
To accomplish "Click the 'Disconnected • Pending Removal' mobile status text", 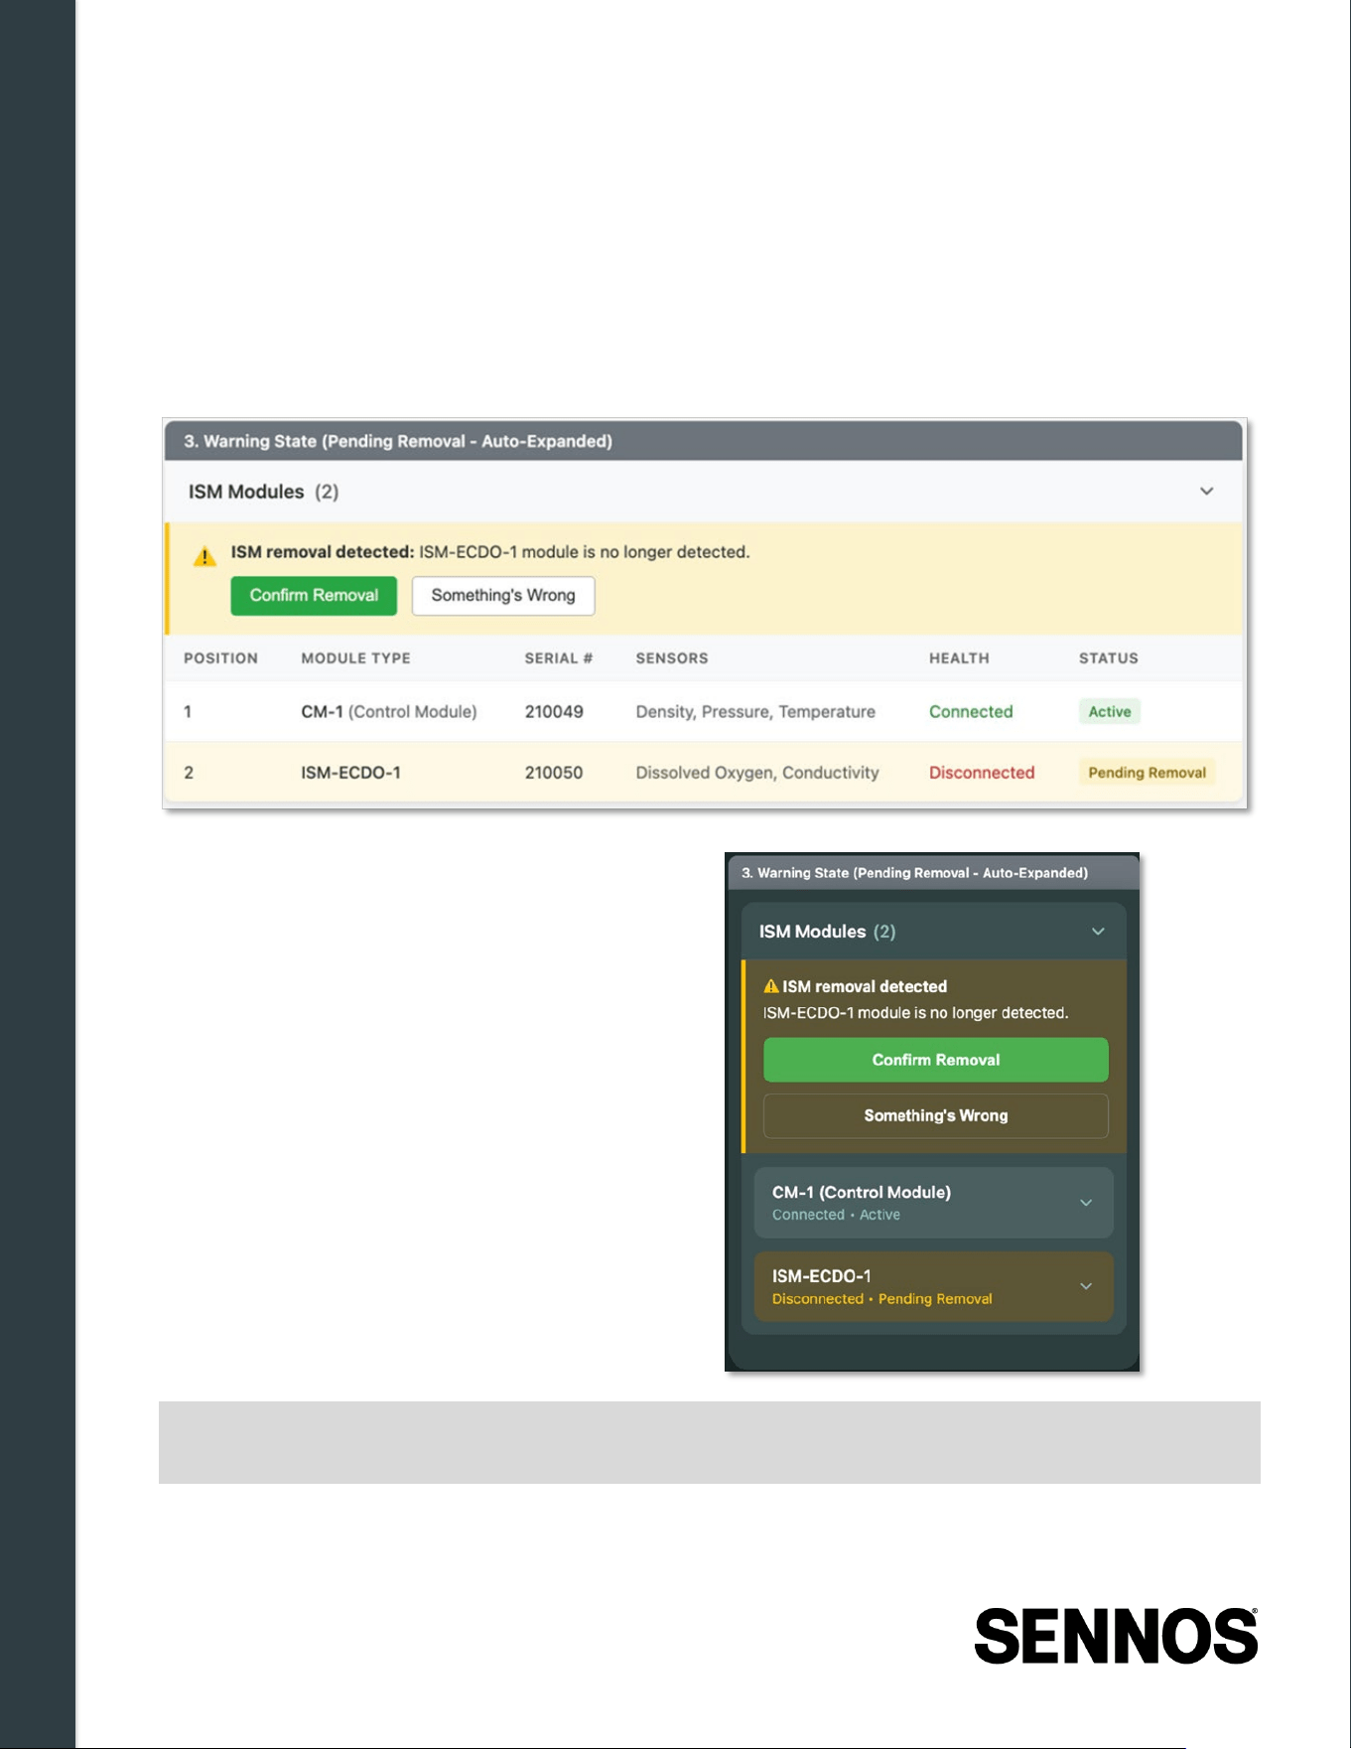I will coord(881,1299).
